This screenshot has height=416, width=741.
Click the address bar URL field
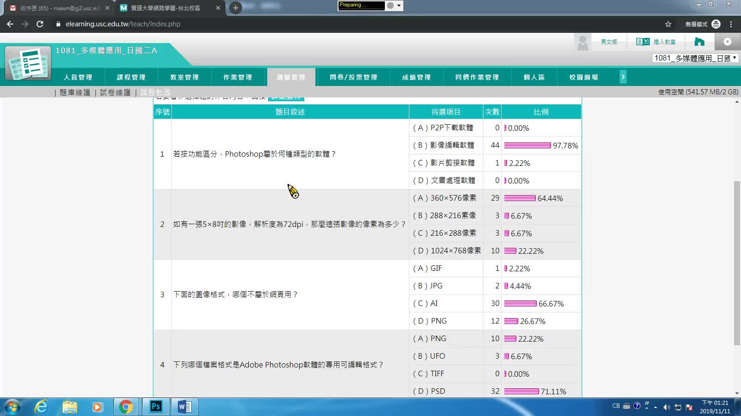tap(357, 24)
